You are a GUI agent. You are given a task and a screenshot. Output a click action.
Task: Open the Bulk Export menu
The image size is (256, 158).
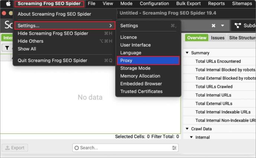tap(189, 4)
